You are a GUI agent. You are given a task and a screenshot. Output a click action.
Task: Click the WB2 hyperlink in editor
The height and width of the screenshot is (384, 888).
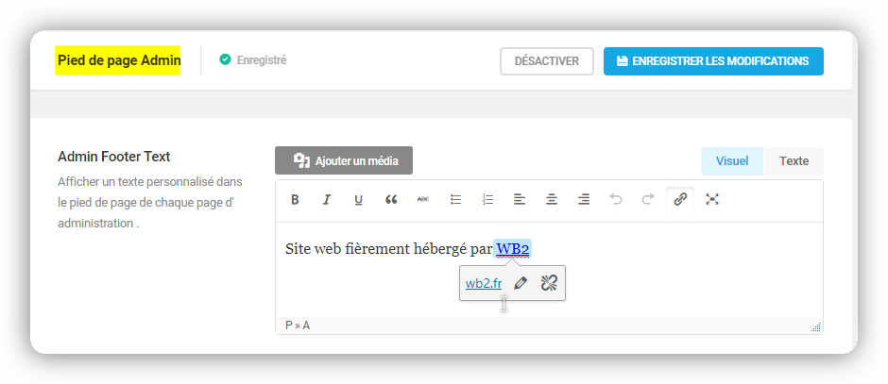(x=513, y=249)
